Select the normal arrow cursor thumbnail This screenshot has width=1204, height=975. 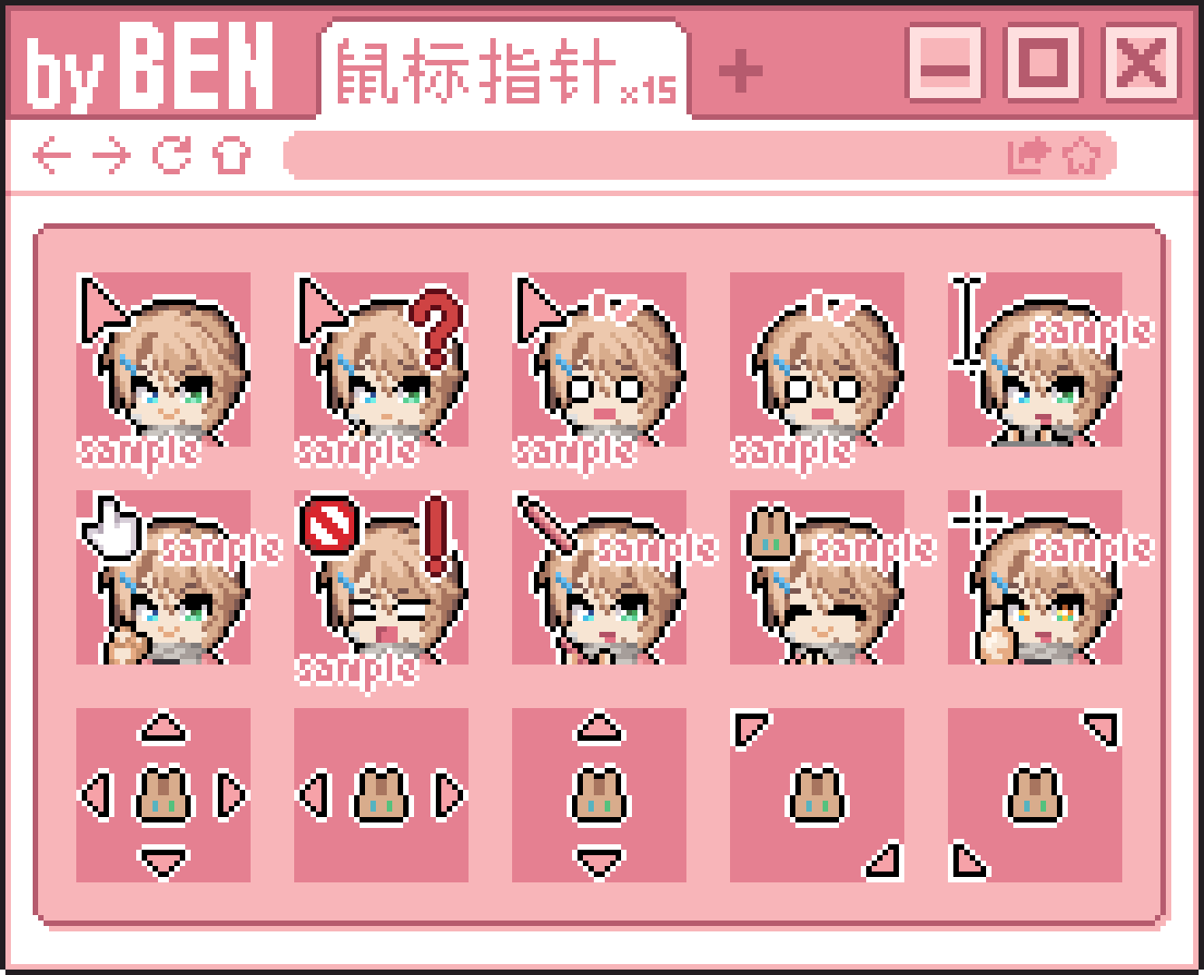163,359
